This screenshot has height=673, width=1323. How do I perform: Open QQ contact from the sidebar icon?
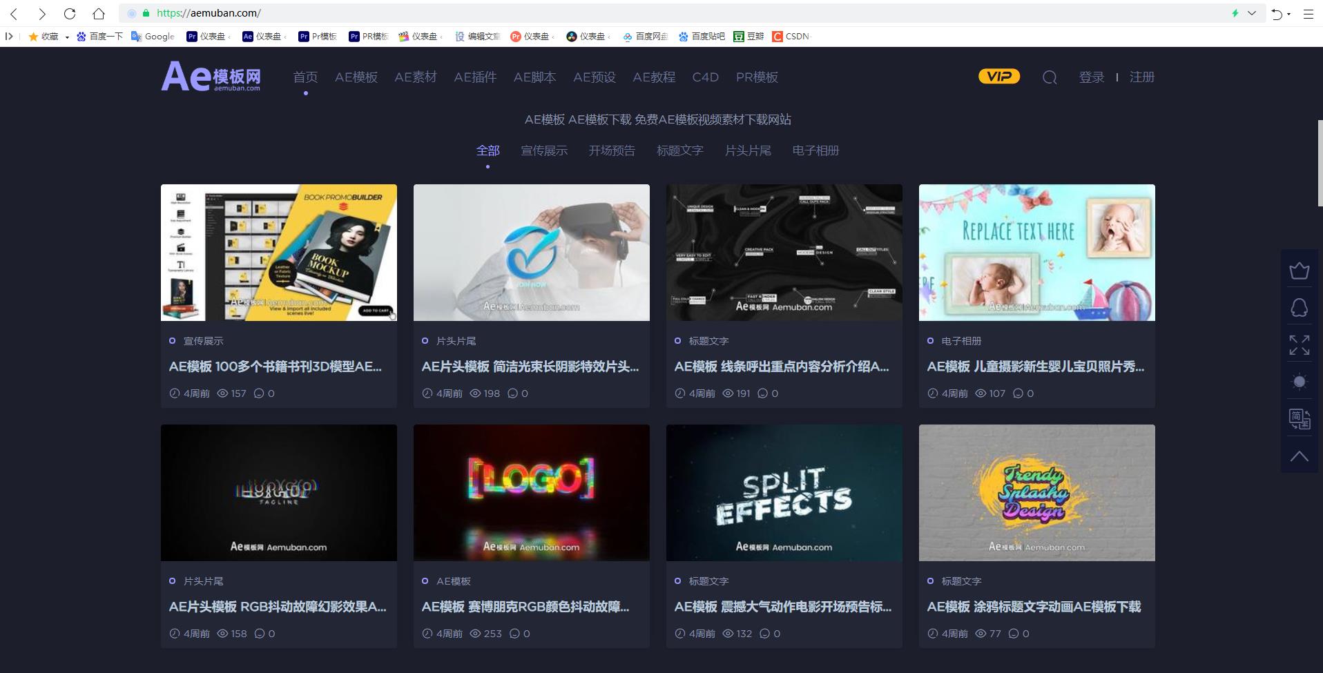(x=1299, y=307)
